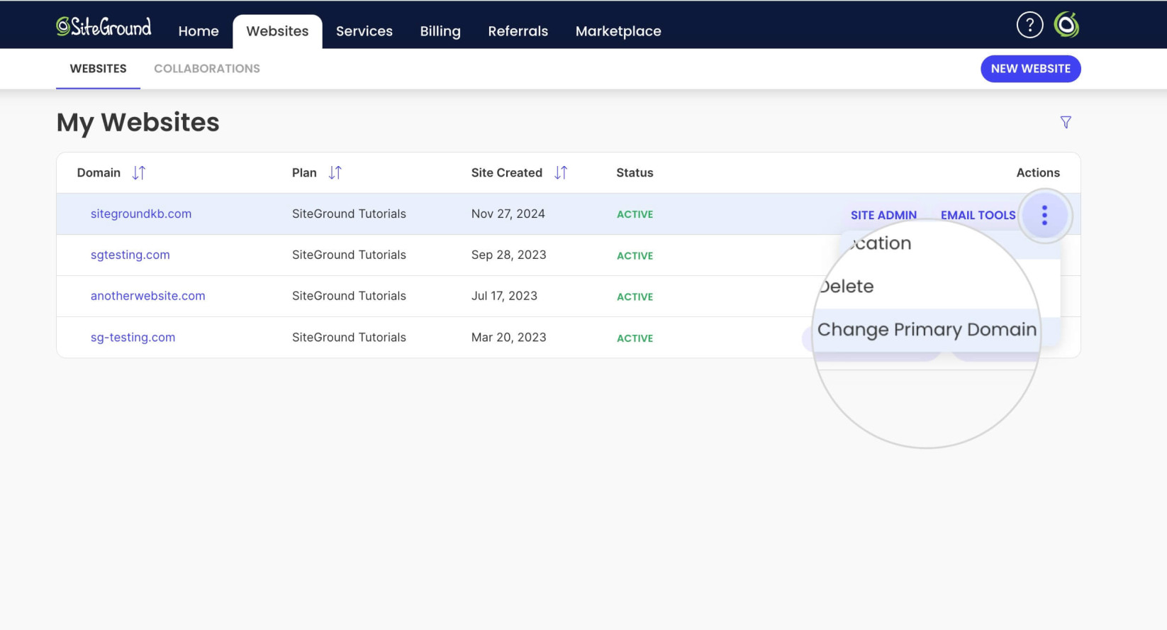Open the help question mark icon
1167x630 pixels.
(x=1029, y=25)
